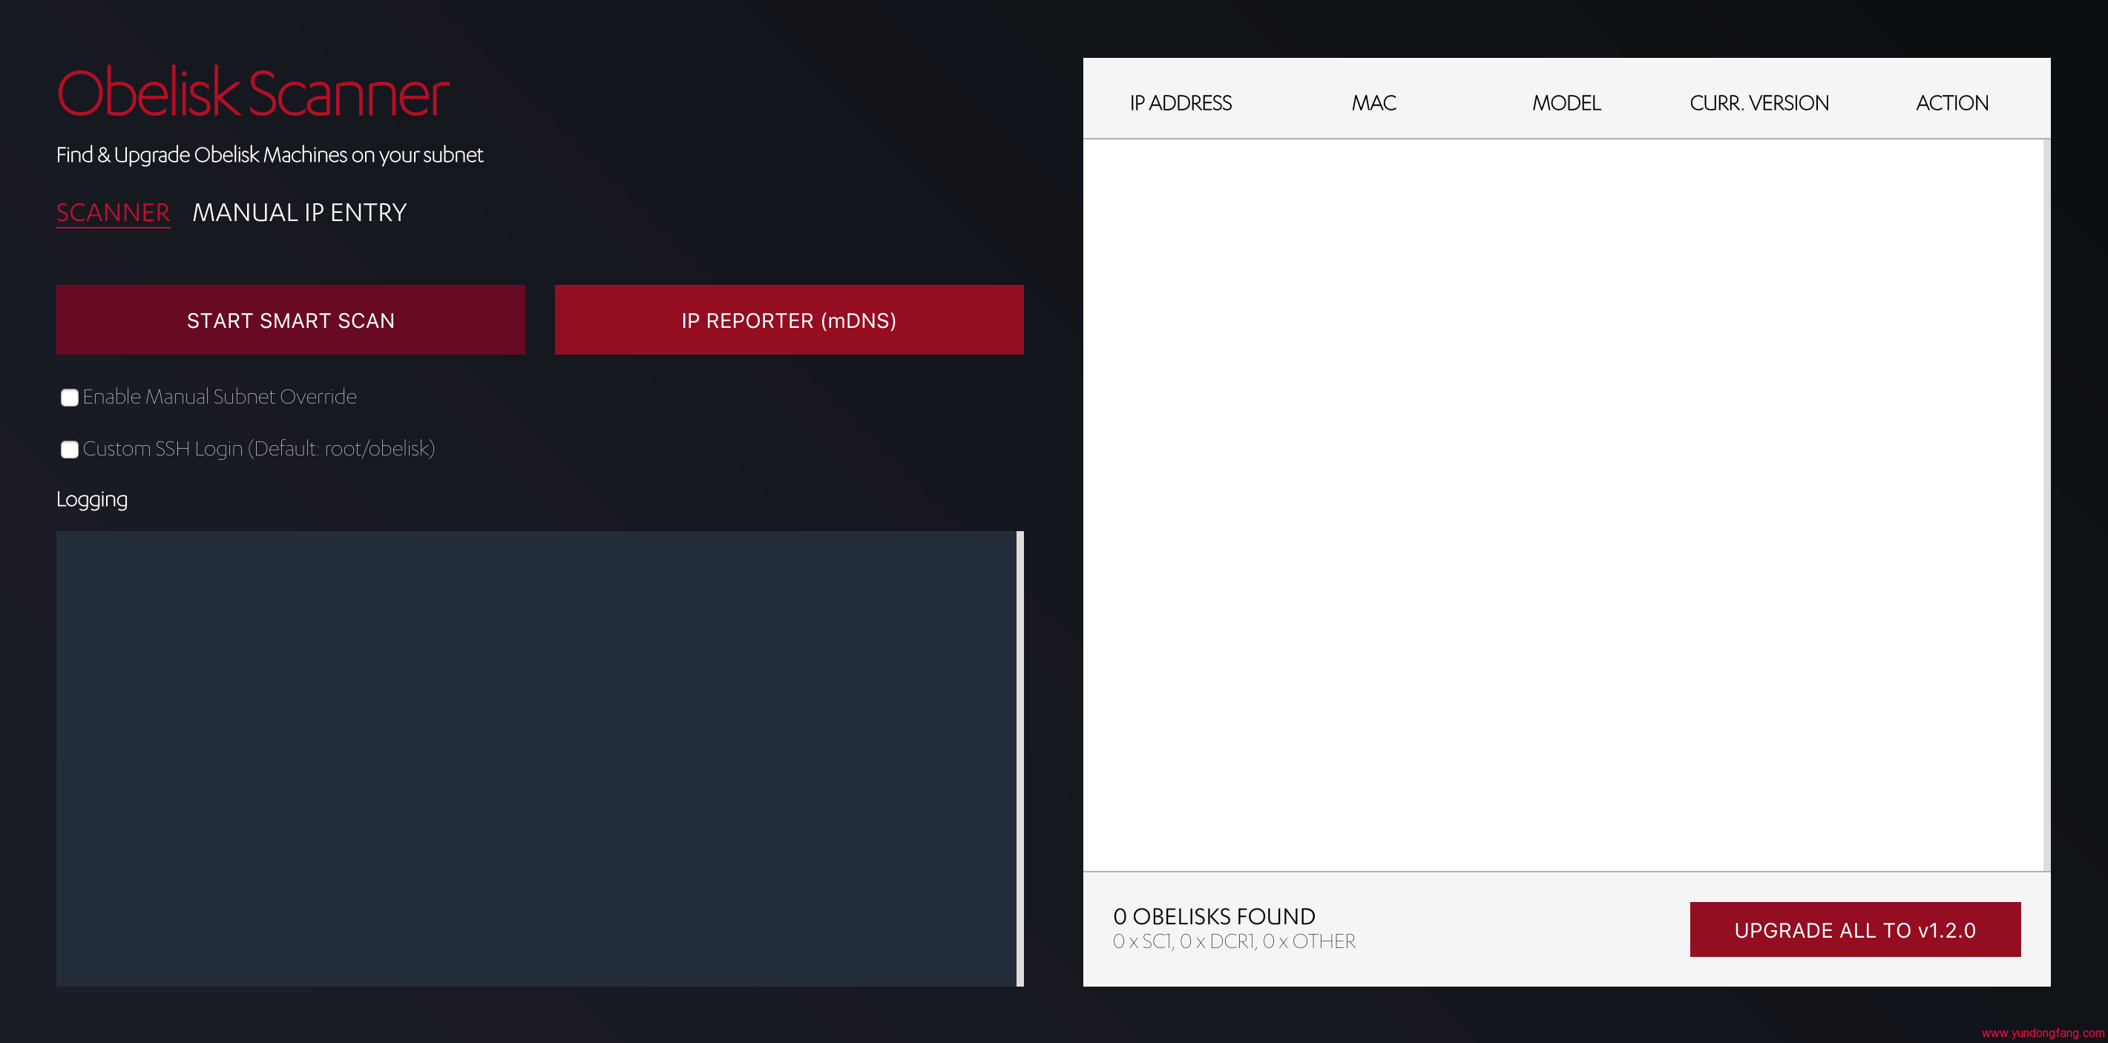
Task: Click the Obelisk Scanner title logo
Action: click(253, 93)
